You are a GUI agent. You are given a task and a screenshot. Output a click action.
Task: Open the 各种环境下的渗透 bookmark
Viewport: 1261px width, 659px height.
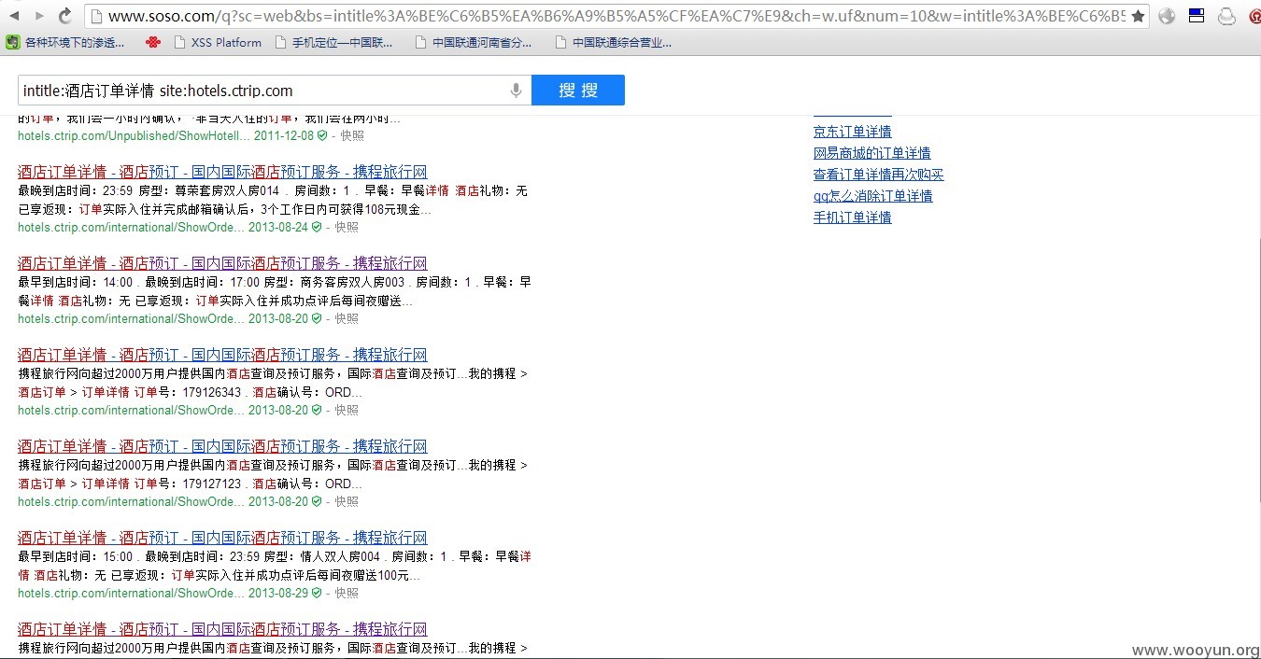(x=65, y=42)
